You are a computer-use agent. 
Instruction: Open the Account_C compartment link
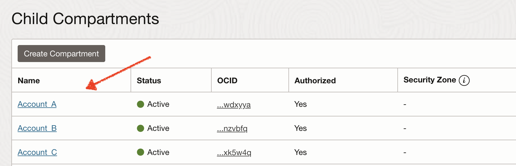pos(37,152)
